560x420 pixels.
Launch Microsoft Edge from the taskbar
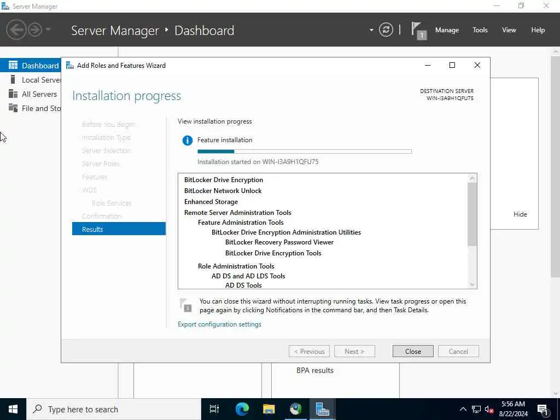(x=242, y=409)
